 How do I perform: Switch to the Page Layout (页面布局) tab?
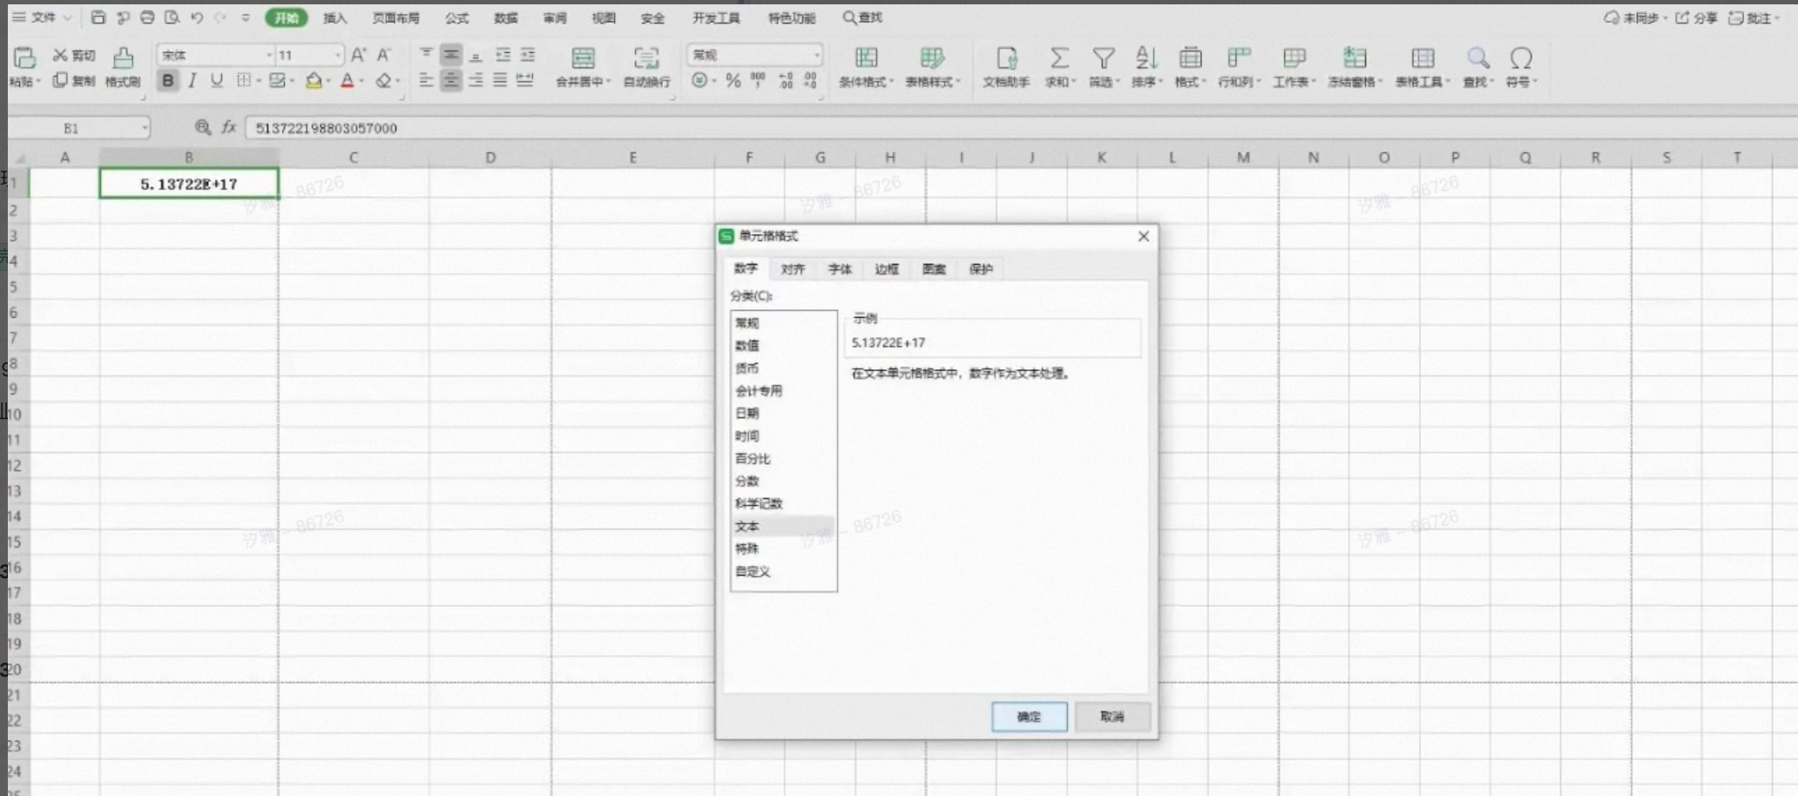[x=395, y=17]
